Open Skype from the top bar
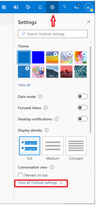Image resolution: width=97 pixels, height=207 pixels. (x=4, y=7)
